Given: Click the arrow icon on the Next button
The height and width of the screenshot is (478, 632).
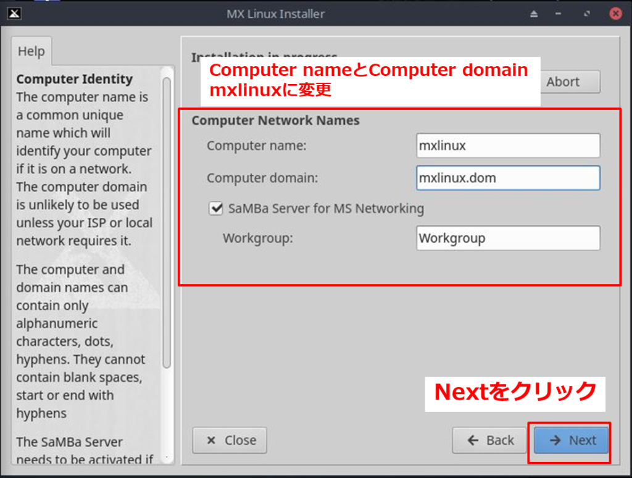Looking at the screenshot, I should 555,440.
